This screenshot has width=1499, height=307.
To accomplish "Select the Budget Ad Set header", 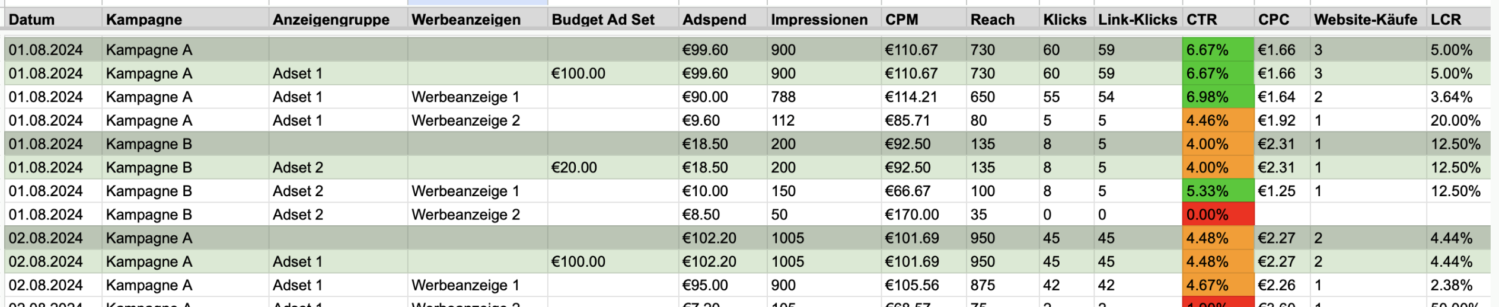I will click(x=613, y=20).
